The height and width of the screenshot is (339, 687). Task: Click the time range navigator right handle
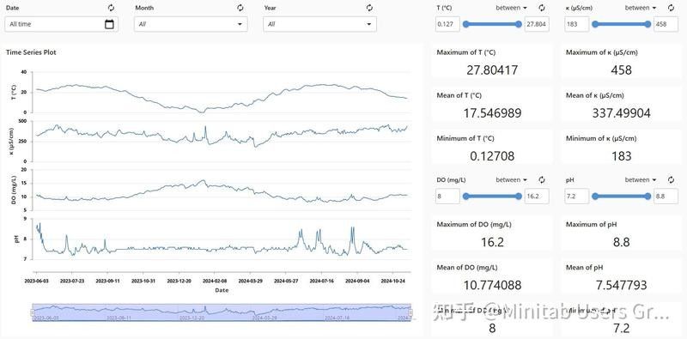(x=410, y=312)
